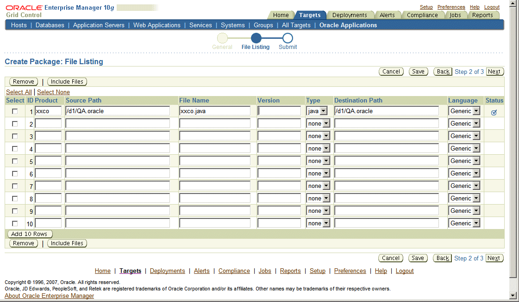Click the General step circle in train
Image resolution: width=519 pixels, height=302 pixels.
[x=222, y=38]
